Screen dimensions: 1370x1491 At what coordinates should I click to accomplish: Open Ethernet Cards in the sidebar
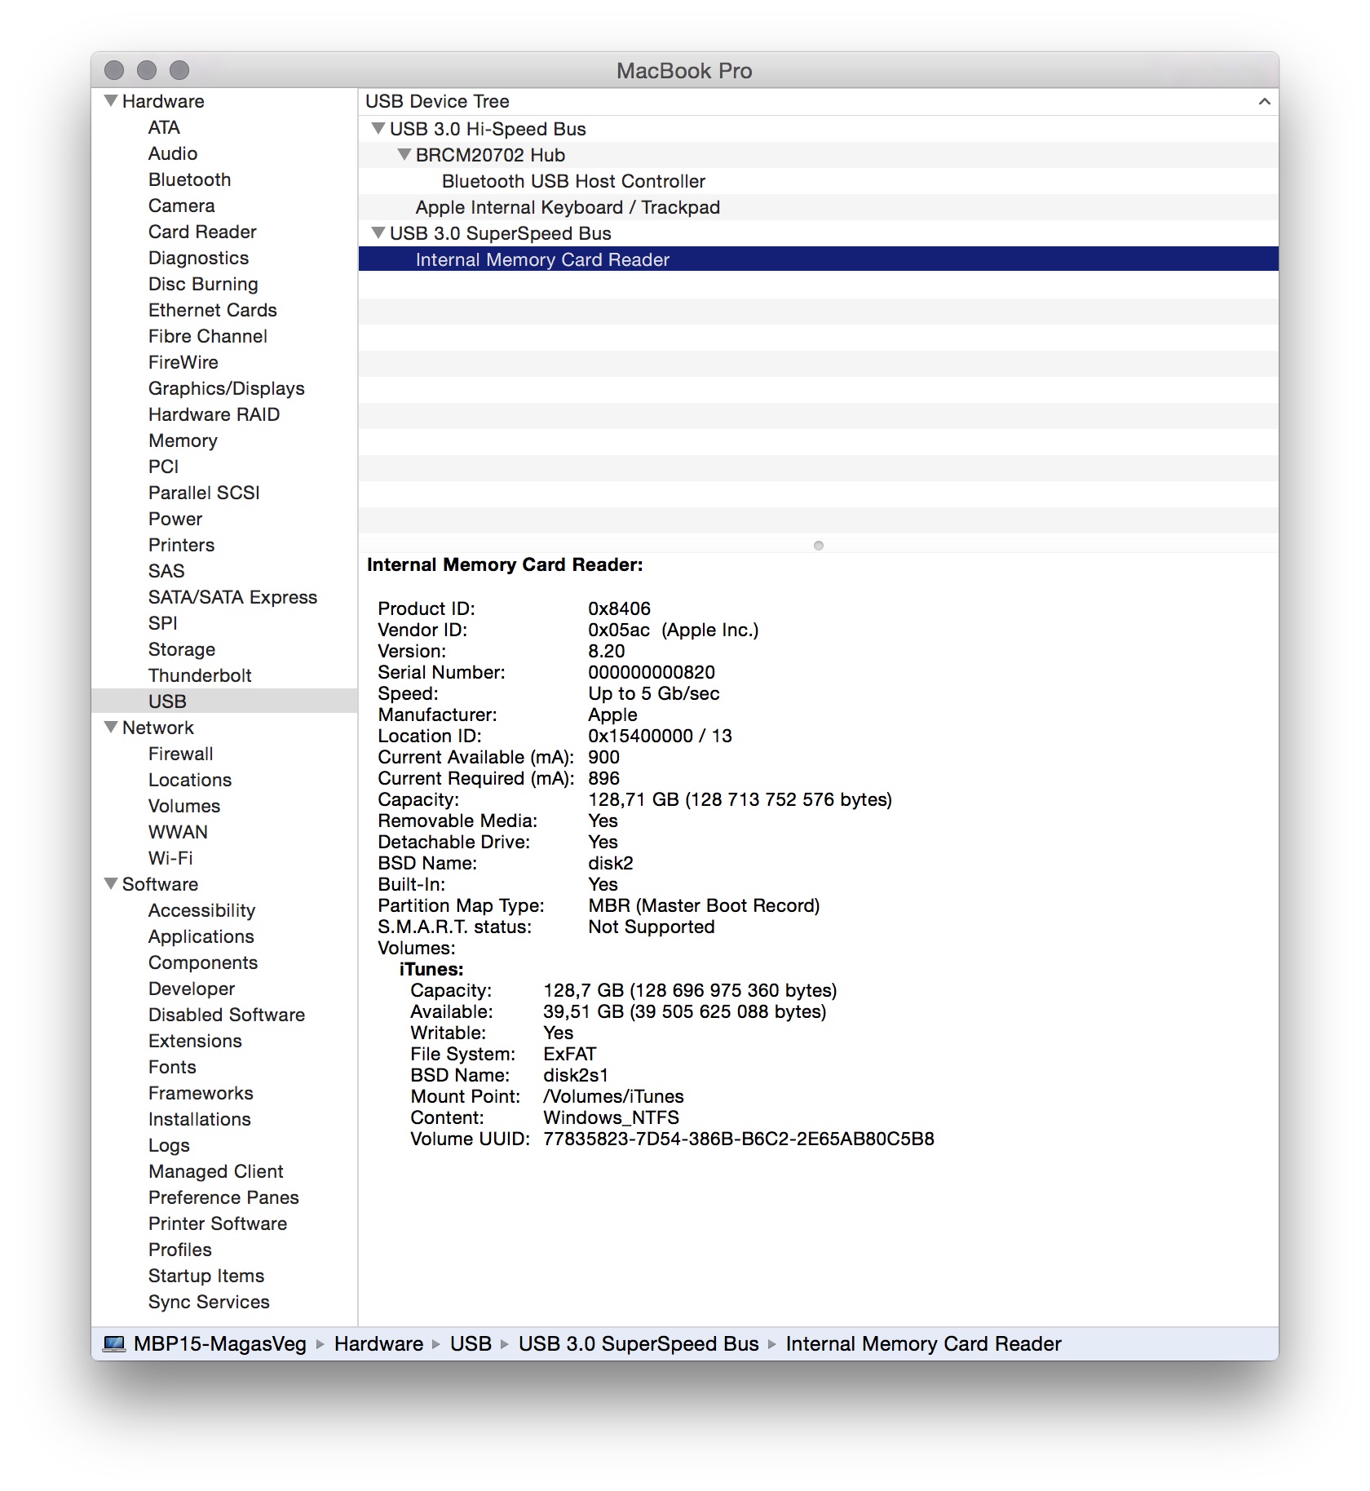tap(213, 310)
